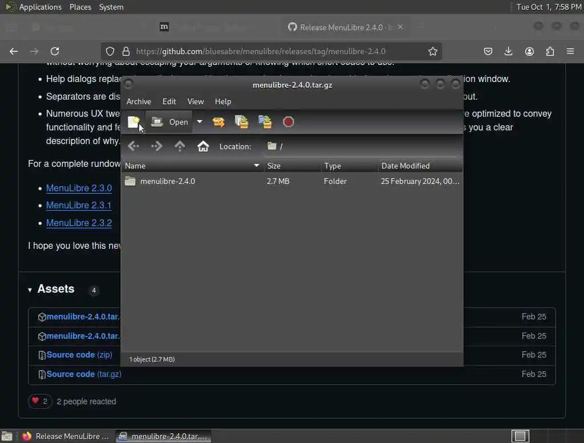Sort the list by Name column
Screen dimensions: 584x443
click(192, 166)
